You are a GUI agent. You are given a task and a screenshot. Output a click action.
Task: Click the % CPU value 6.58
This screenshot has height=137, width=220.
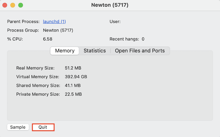48,39
